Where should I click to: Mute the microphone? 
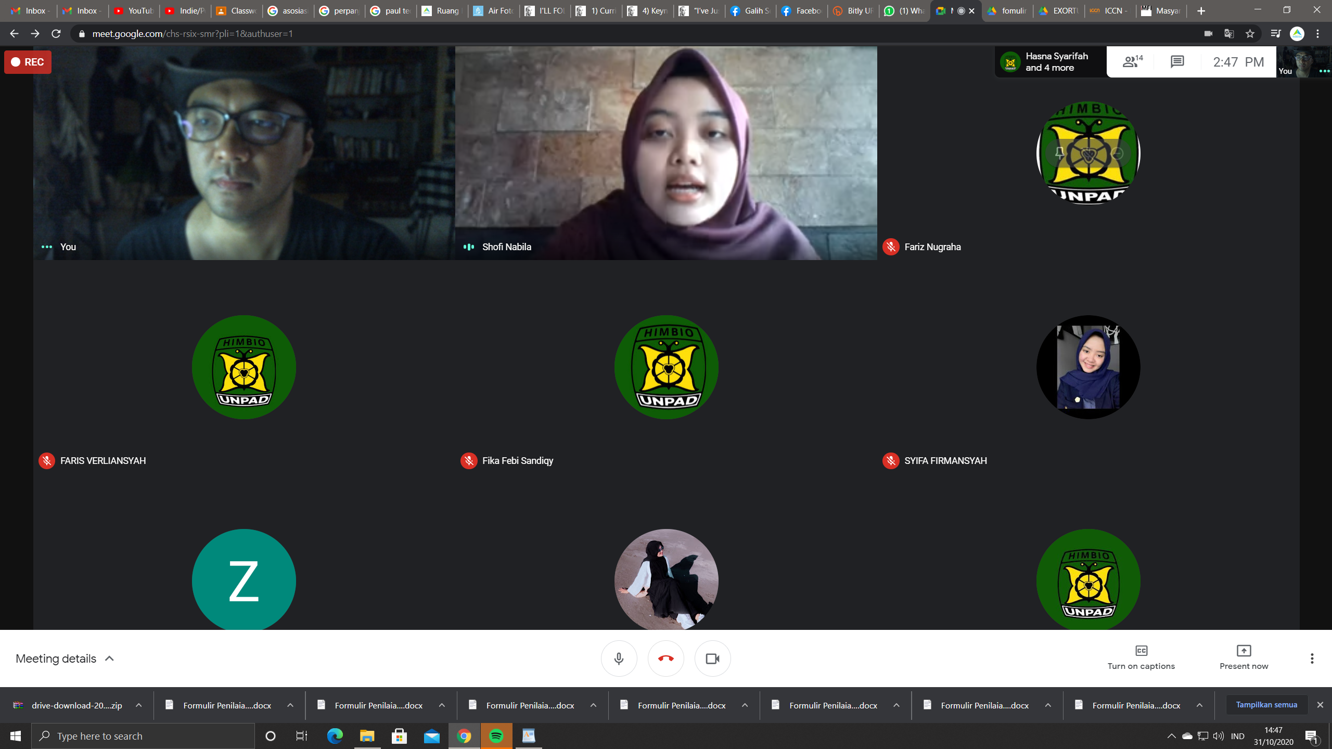click(x=619, y=658)
